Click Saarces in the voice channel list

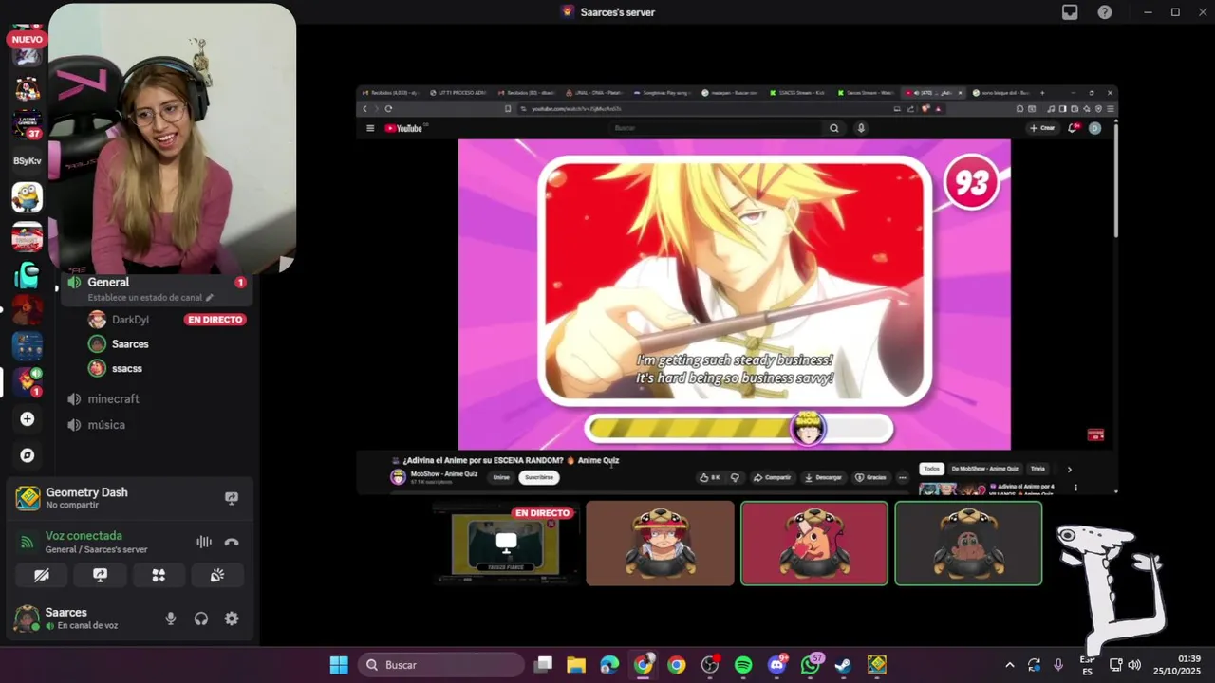pos(130,344)
